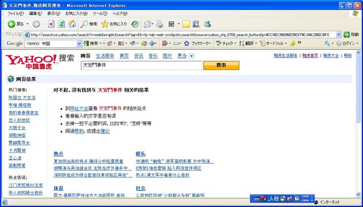Expand the 更多 dropdown on Yahoo

pos(191,56)
